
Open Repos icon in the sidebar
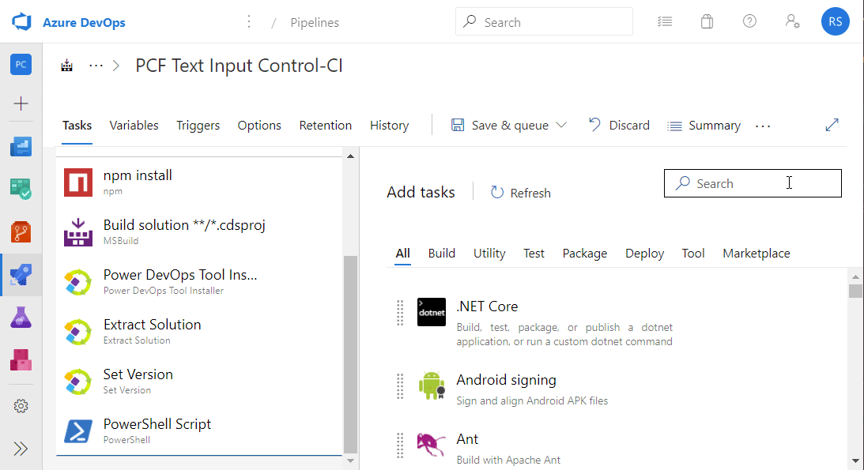point(21,232)
